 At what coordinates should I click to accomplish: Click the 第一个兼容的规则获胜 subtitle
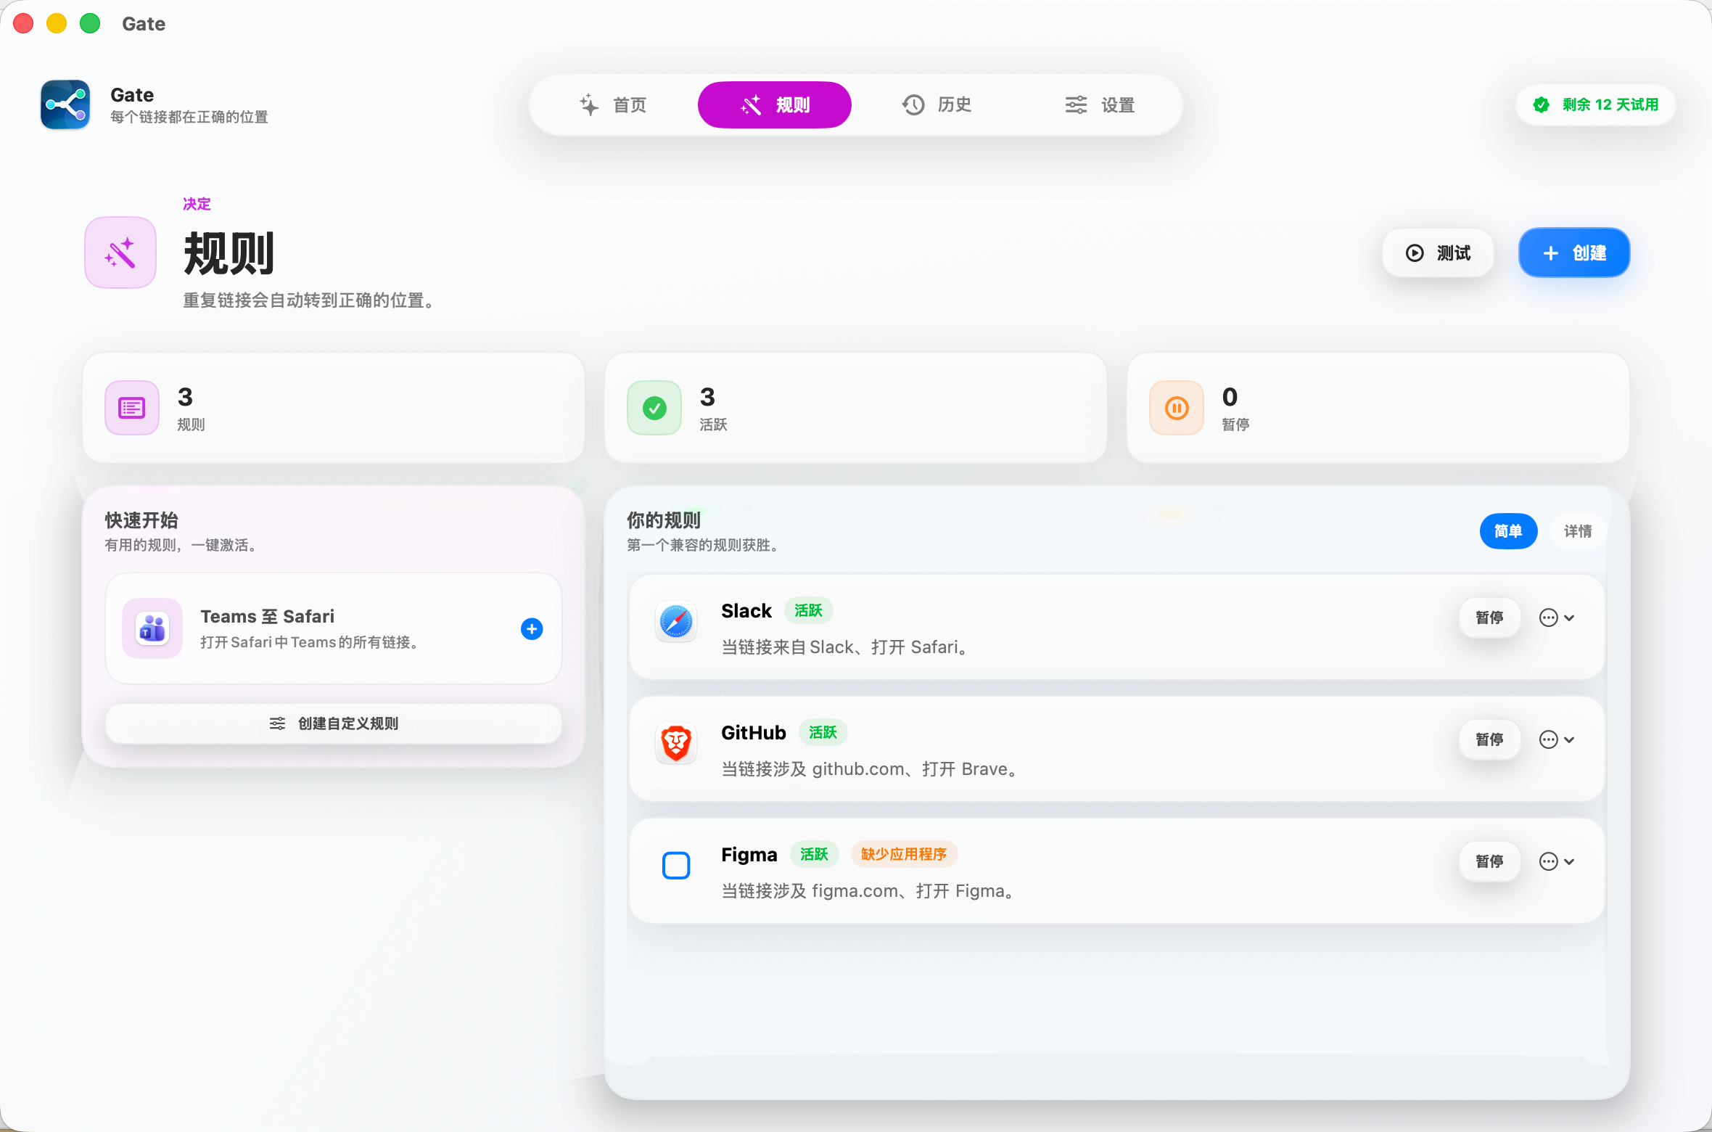[x=704, y=545]
